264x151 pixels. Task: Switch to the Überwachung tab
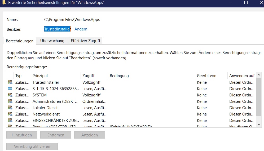(52, 41)
